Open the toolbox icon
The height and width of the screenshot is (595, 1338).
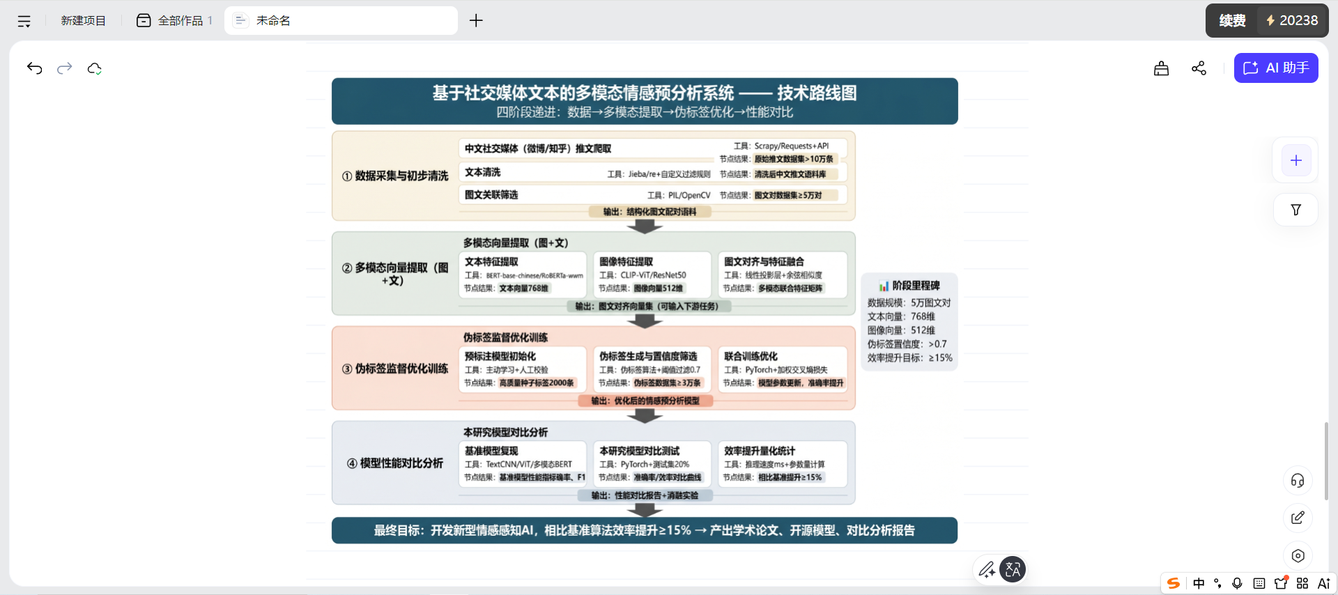coord(1161,68)
